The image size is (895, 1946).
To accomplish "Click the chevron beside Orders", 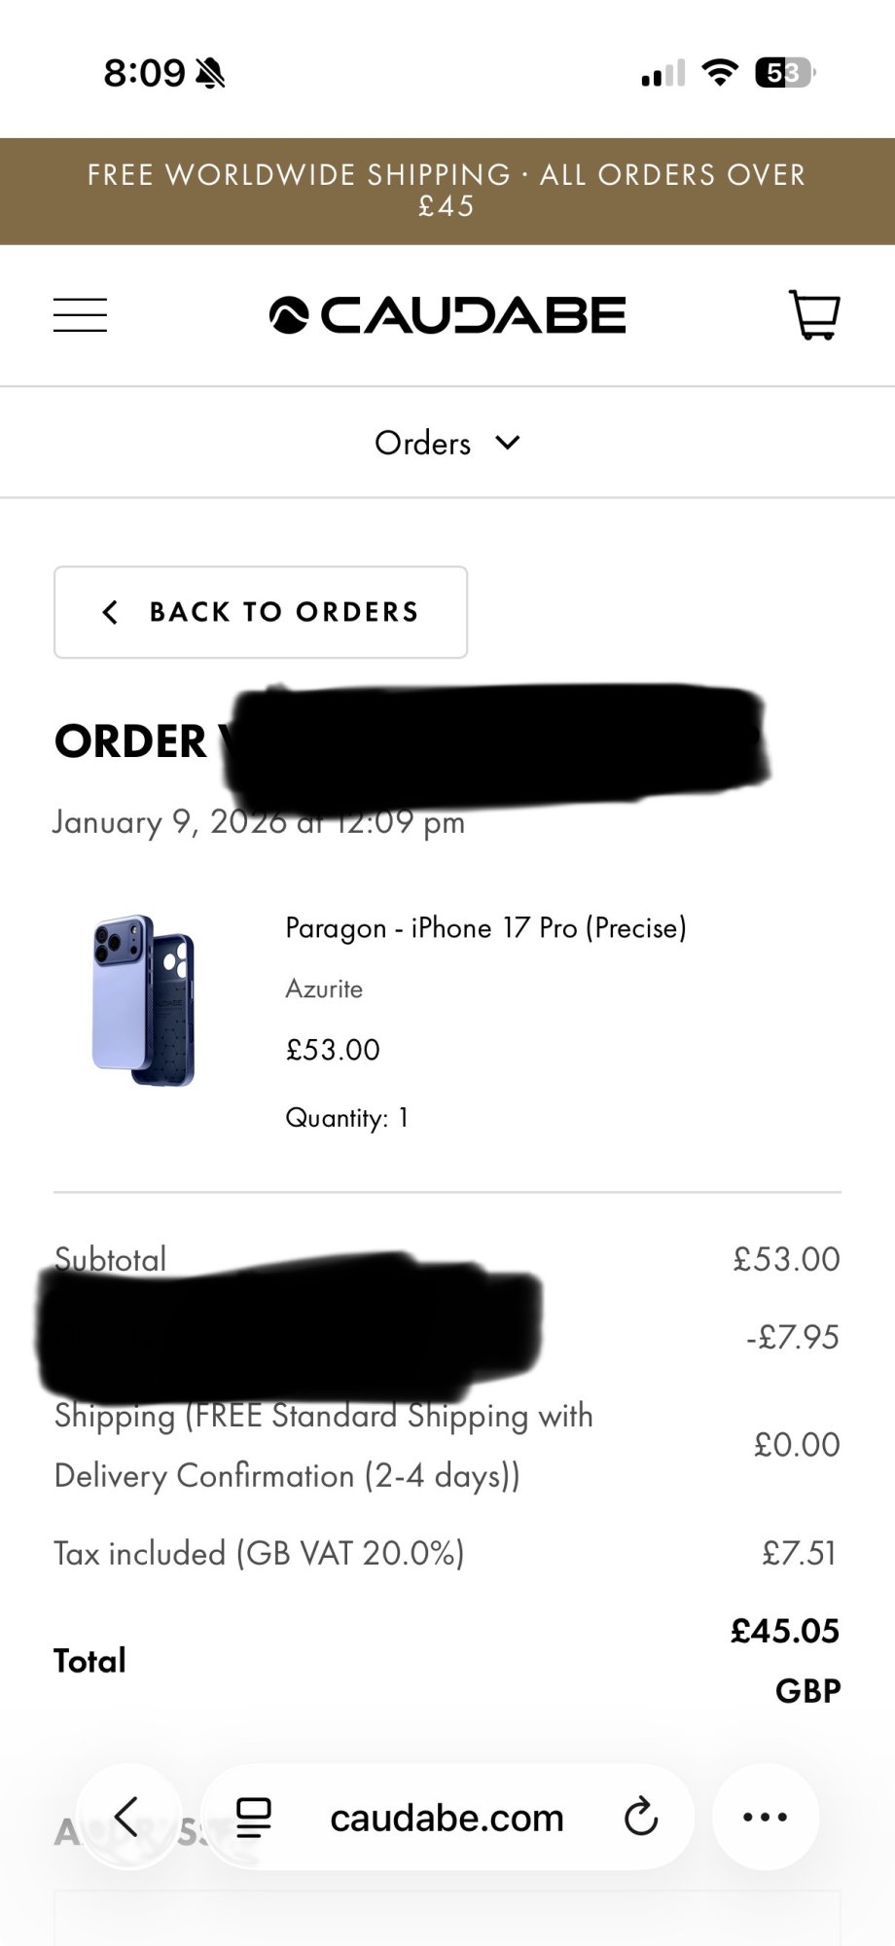I will [508, 443].
